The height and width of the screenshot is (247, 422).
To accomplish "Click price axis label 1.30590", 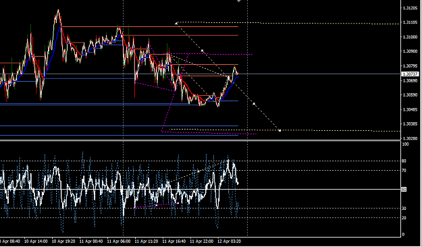I will 410,95.
